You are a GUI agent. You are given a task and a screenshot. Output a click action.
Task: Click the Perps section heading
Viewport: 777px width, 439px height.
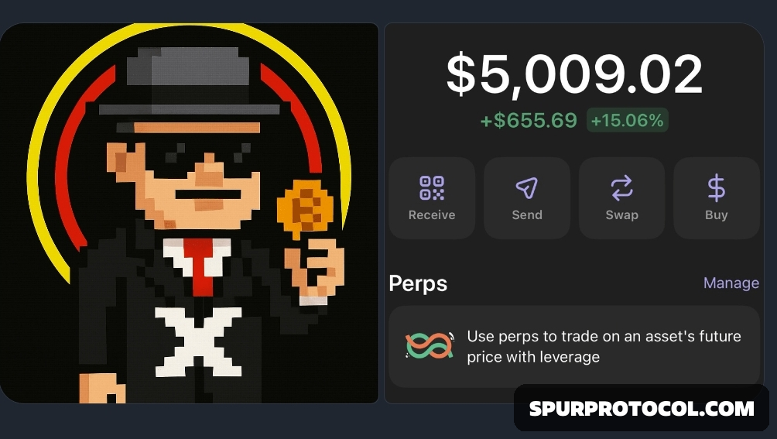pyautogui.click(x=418, y=283)
